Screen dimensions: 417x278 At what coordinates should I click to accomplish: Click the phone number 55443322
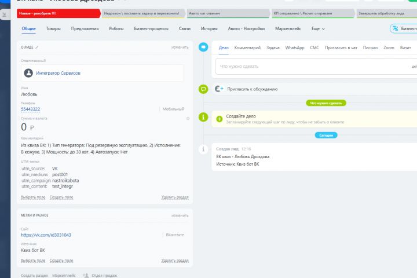pos(30,109)
